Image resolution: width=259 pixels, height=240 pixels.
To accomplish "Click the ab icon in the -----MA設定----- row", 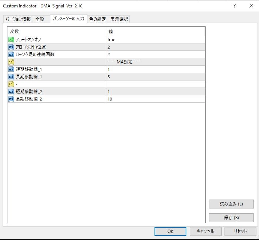I will pyautogui.click(x=11, y=62).
